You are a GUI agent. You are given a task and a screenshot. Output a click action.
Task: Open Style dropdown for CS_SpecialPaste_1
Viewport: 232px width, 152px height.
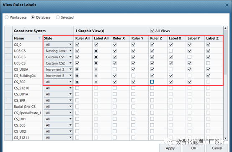(58, 113)
